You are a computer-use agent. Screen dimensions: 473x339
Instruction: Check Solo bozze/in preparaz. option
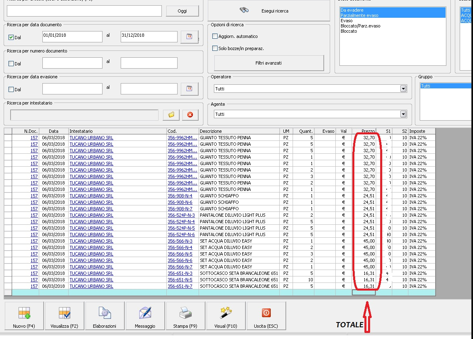click(215, 48)
